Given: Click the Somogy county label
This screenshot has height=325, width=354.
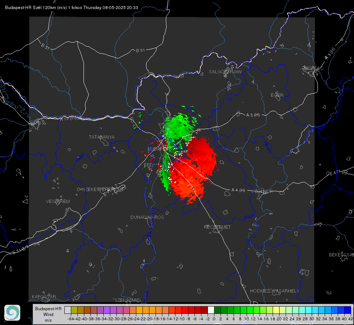Looking at the screenshot, I should coord(73,266).
